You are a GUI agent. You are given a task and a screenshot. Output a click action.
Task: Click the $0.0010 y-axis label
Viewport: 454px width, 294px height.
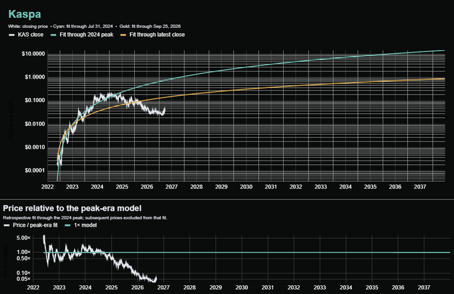(x=35, y=147)
